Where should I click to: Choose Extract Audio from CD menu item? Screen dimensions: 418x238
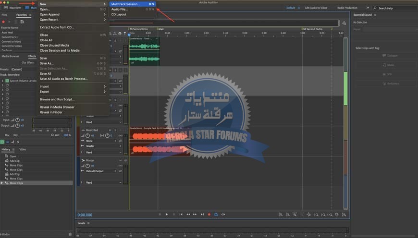[57, 27]
